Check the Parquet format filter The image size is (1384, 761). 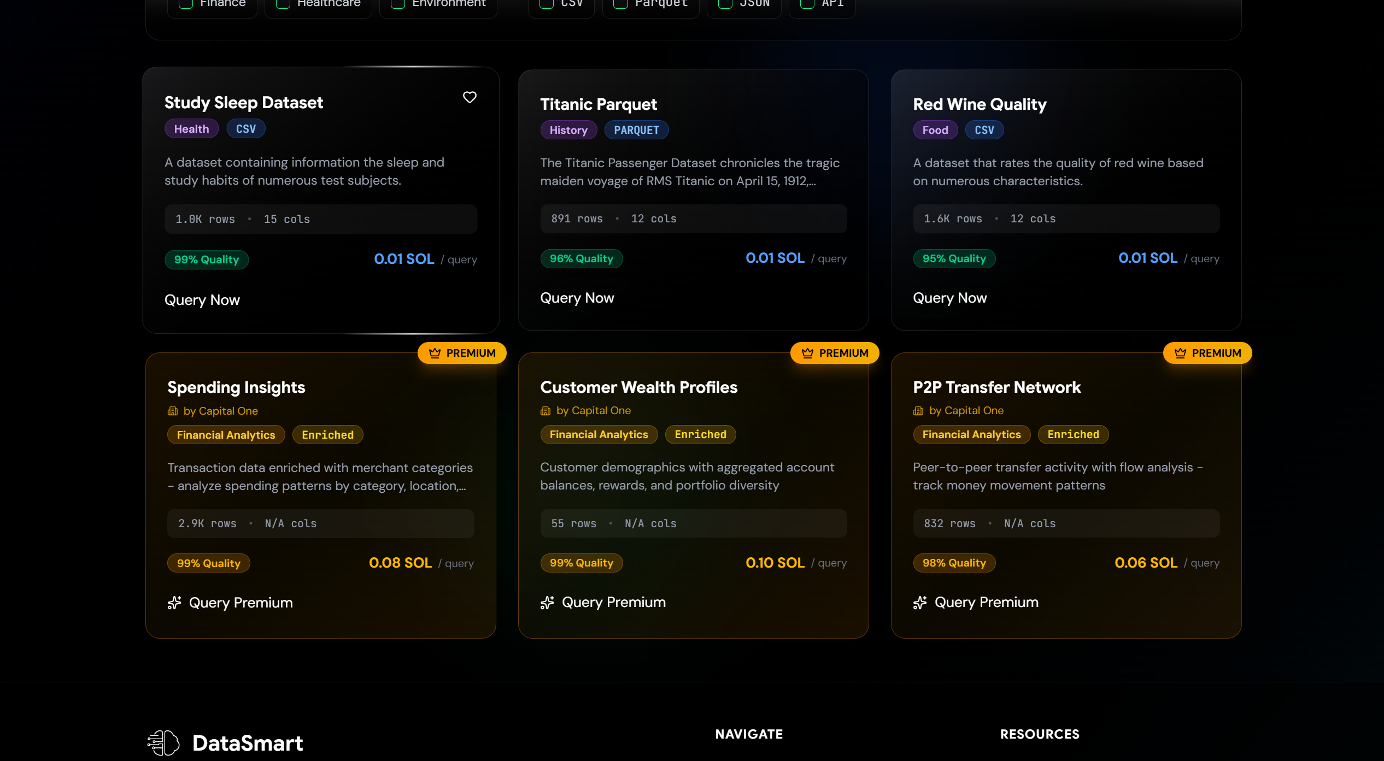[x=620, y=3]
